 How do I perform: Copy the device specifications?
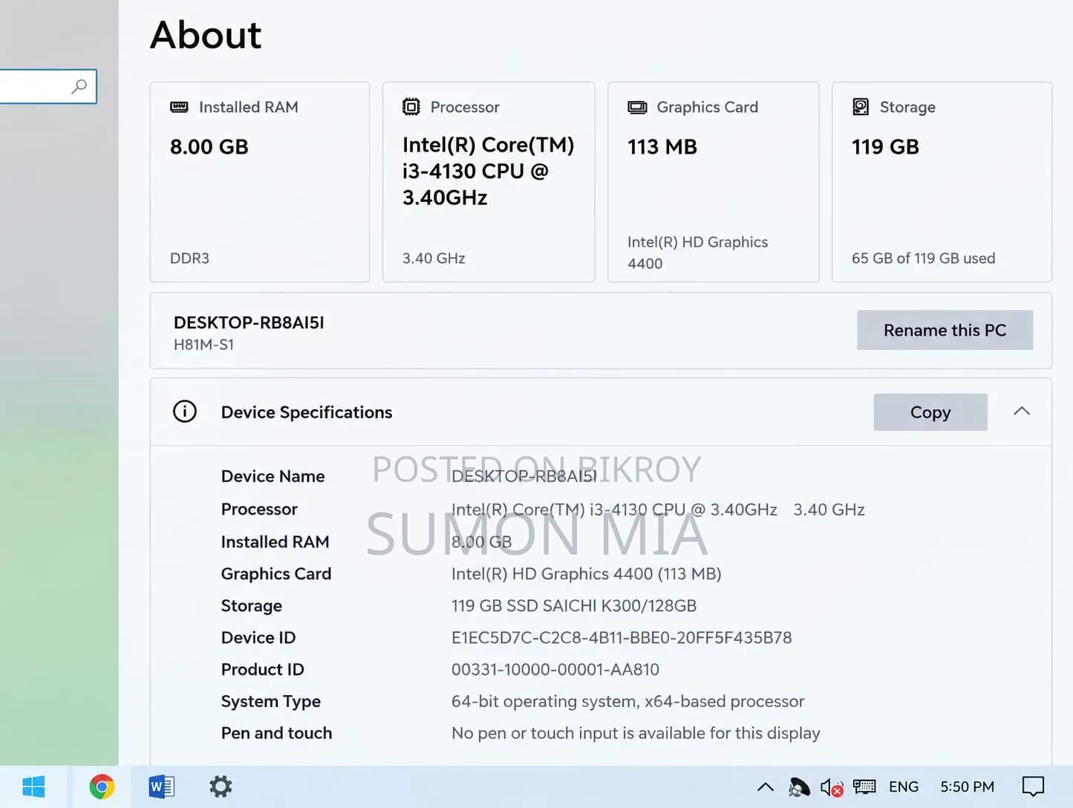(x=930, y=412)
